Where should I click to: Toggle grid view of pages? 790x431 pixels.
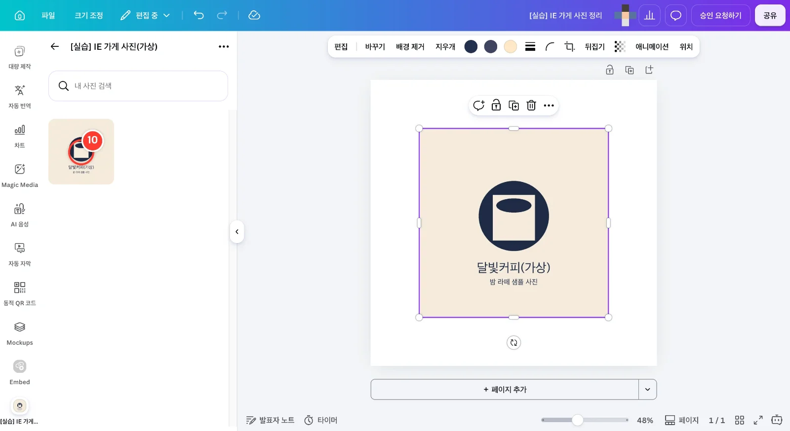(x=740, y=420)
